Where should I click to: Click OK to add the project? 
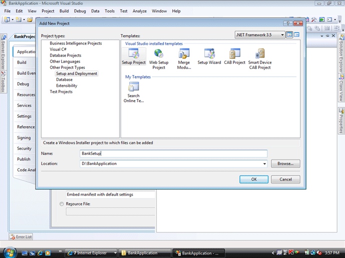coord(254,179)
